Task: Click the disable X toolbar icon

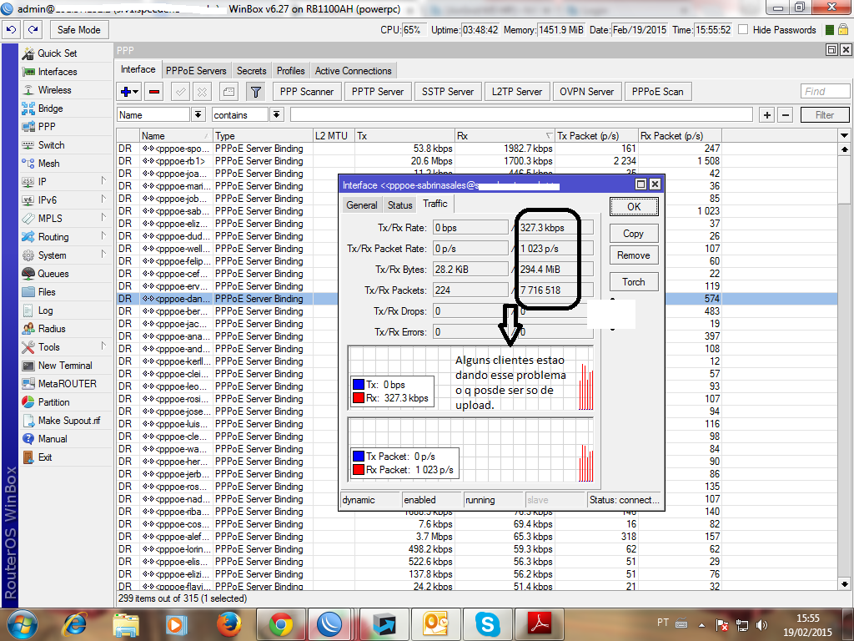Action: pyautogui.click(x=202, y=92)
